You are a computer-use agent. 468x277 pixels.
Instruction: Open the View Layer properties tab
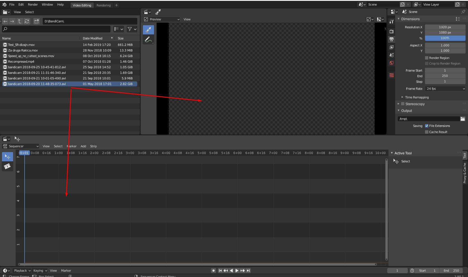click(x=392, y=47)
